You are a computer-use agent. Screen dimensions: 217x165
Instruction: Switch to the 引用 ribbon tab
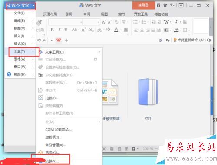[x=69, y=14]
